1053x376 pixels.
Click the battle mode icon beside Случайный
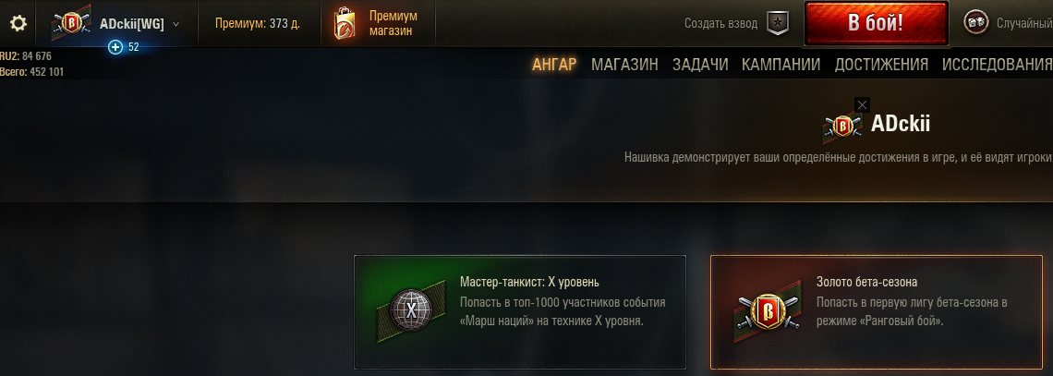(975, 23)
